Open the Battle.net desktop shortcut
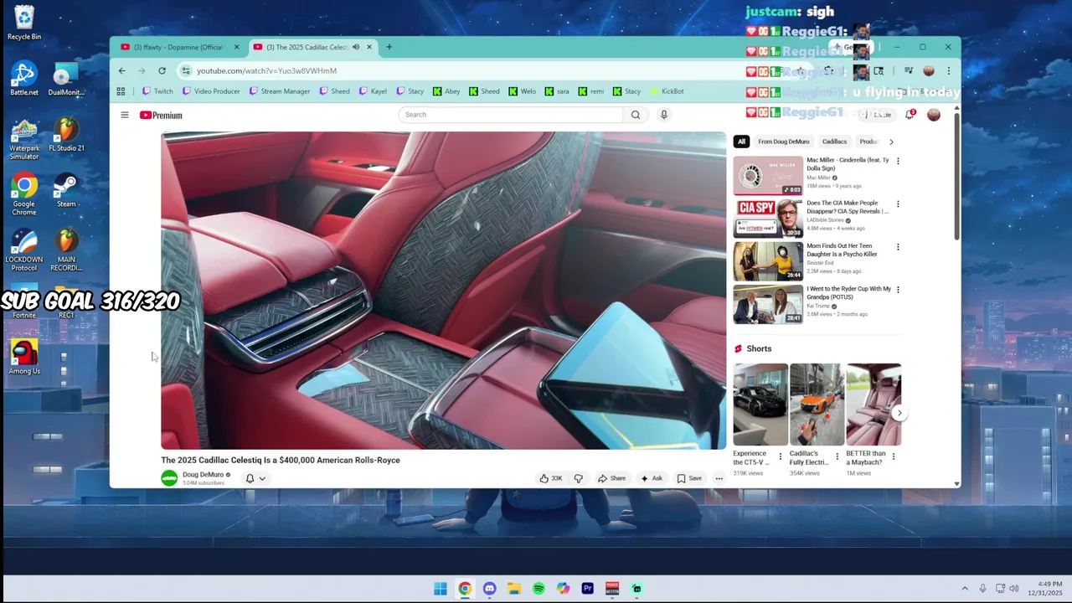1072x603 pixels. (x=24, y=80)
